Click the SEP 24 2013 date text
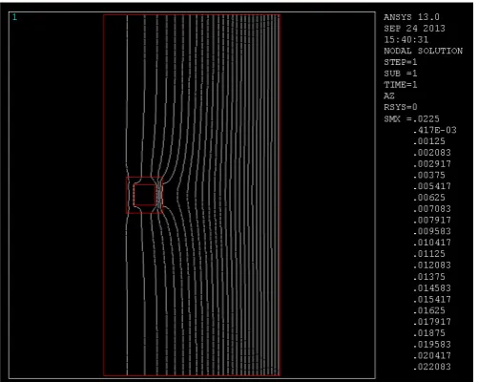 (414, 29)
